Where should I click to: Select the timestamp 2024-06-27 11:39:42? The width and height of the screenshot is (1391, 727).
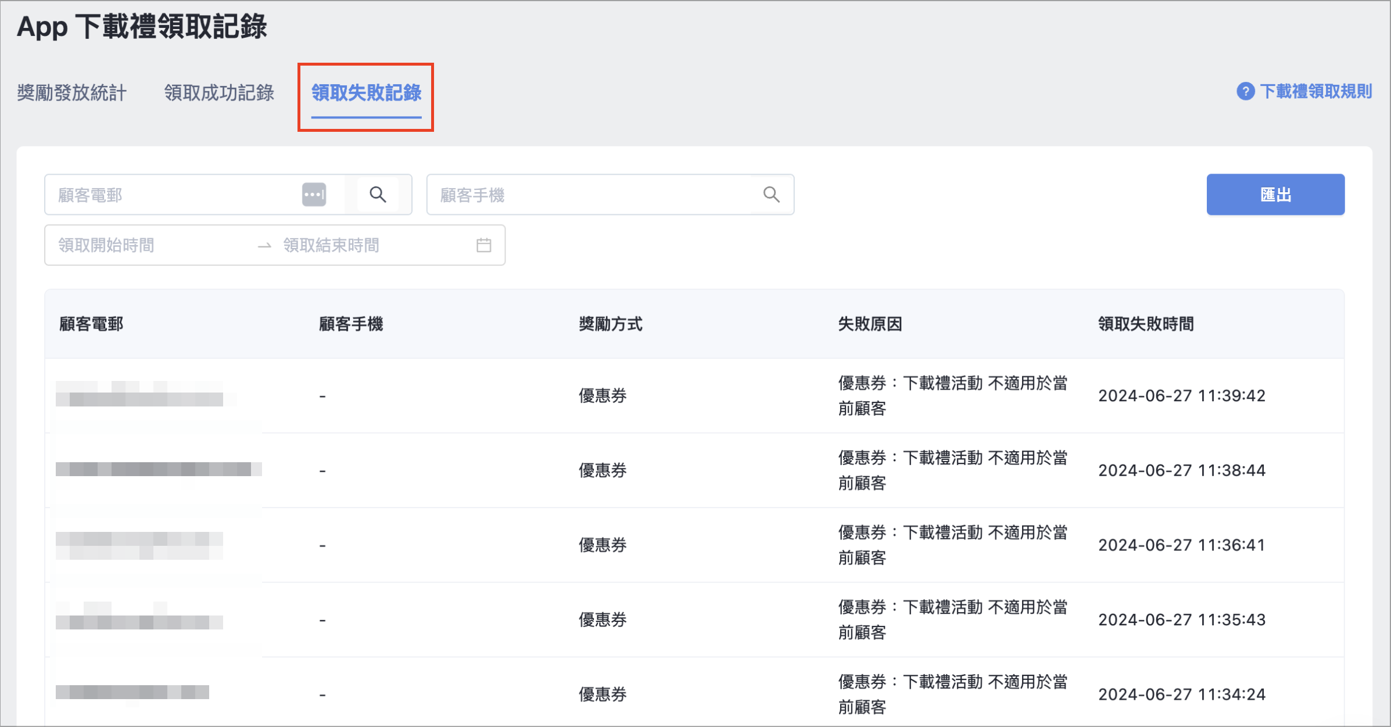point(1182,396)
